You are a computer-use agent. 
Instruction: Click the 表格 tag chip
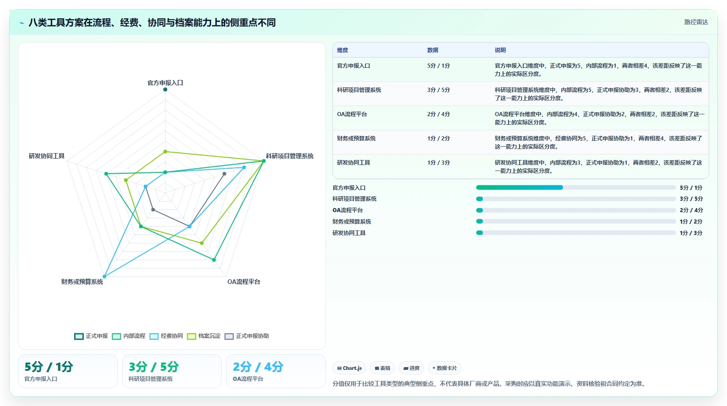pos(382,368)
